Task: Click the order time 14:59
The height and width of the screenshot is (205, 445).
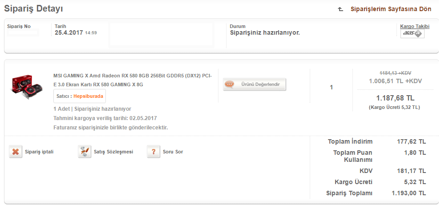Action: click(x=91, y=33)
